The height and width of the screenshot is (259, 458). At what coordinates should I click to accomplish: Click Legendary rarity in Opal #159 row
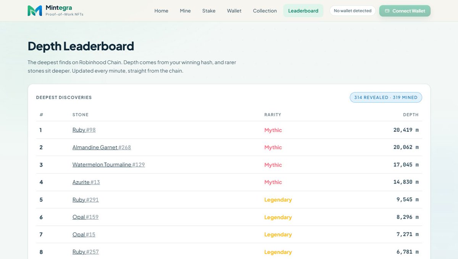click(278, 217)
